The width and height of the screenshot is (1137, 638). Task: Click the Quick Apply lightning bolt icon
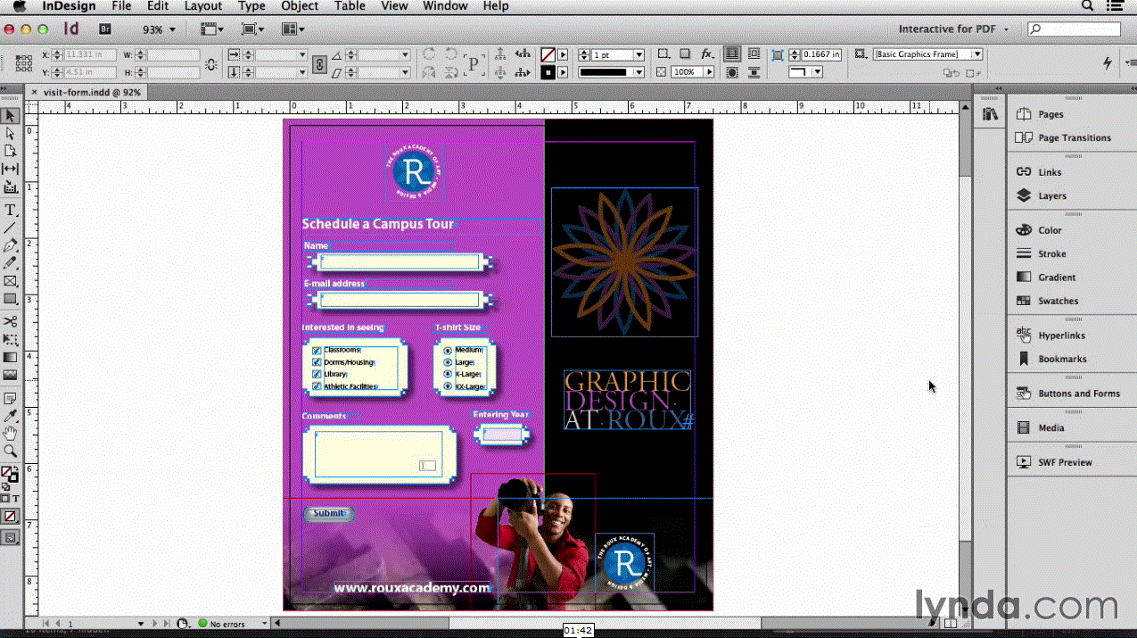click(x=1108, y=63)
